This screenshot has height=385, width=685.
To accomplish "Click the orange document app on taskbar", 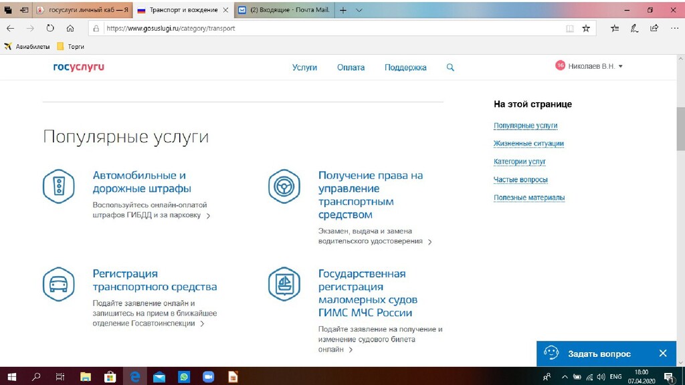I will tap(233, 376).
